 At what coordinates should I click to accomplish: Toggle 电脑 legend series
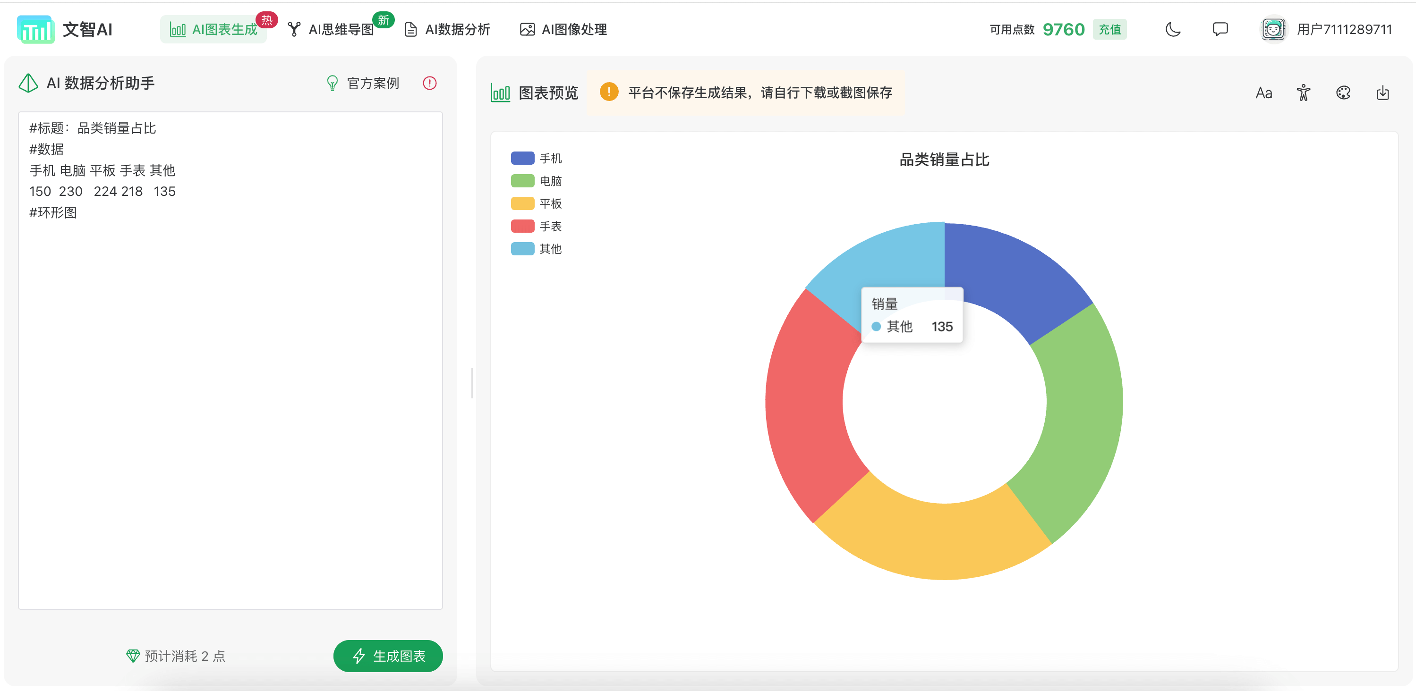536,181
